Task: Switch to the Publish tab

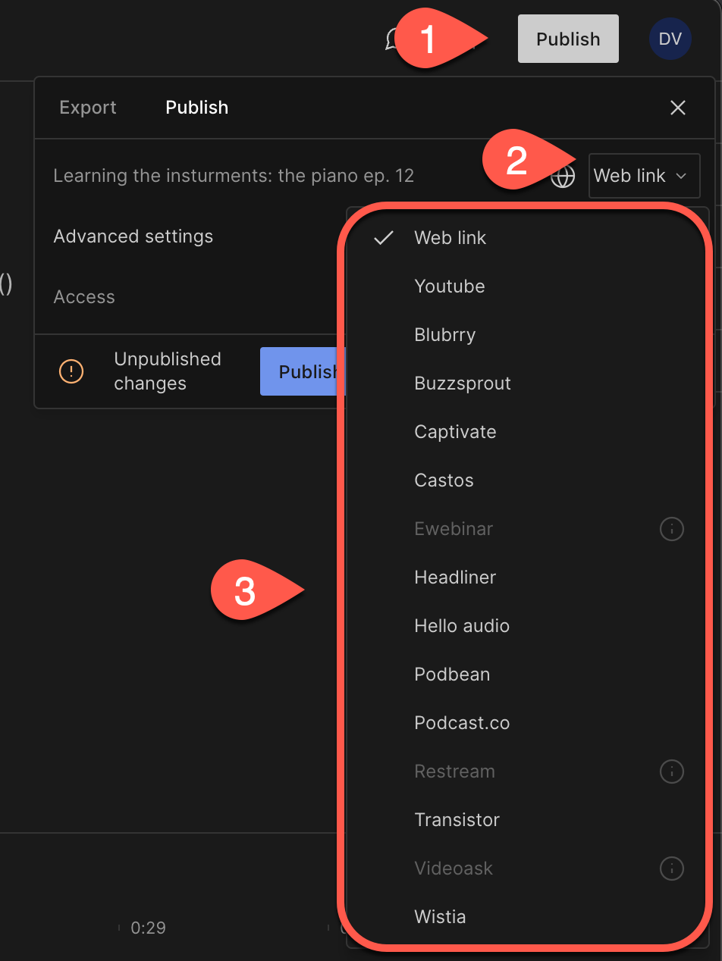Action: [197, 108]
